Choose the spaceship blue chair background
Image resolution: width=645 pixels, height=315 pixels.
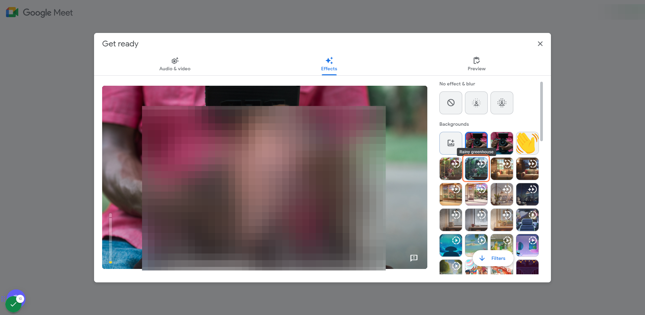coord(527,220)
